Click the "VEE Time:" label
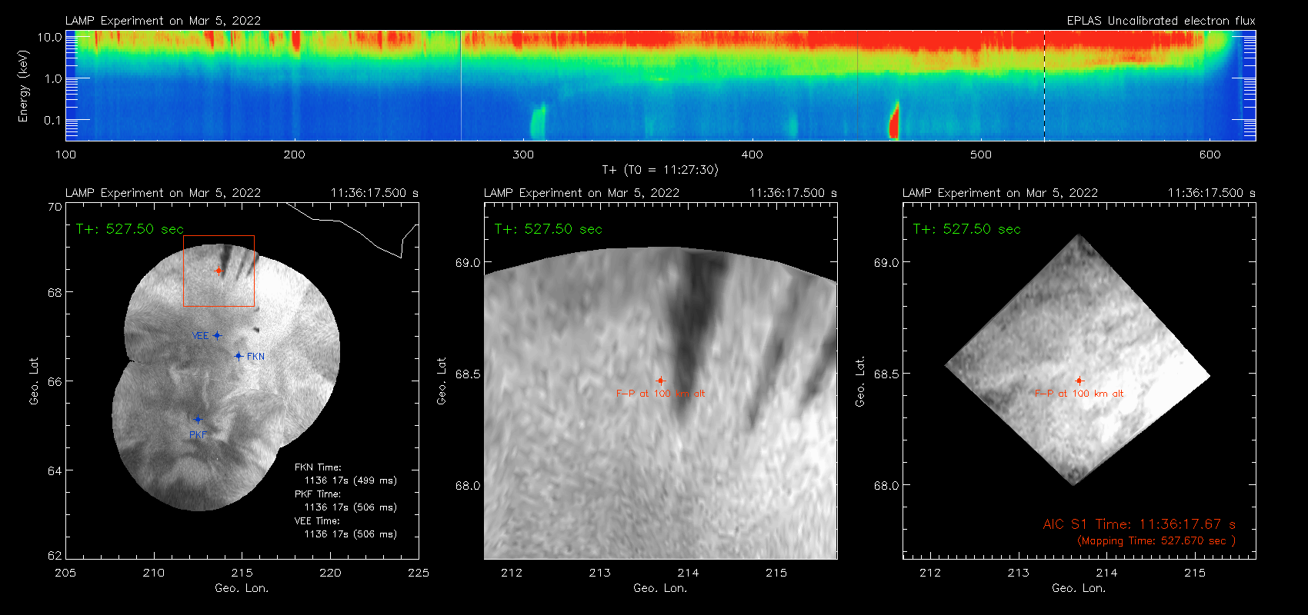Screen dimensions: 1308x615 tap(318, 521)
